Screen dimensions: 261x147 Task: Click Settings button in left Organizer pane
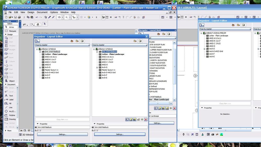pos(62,134)
